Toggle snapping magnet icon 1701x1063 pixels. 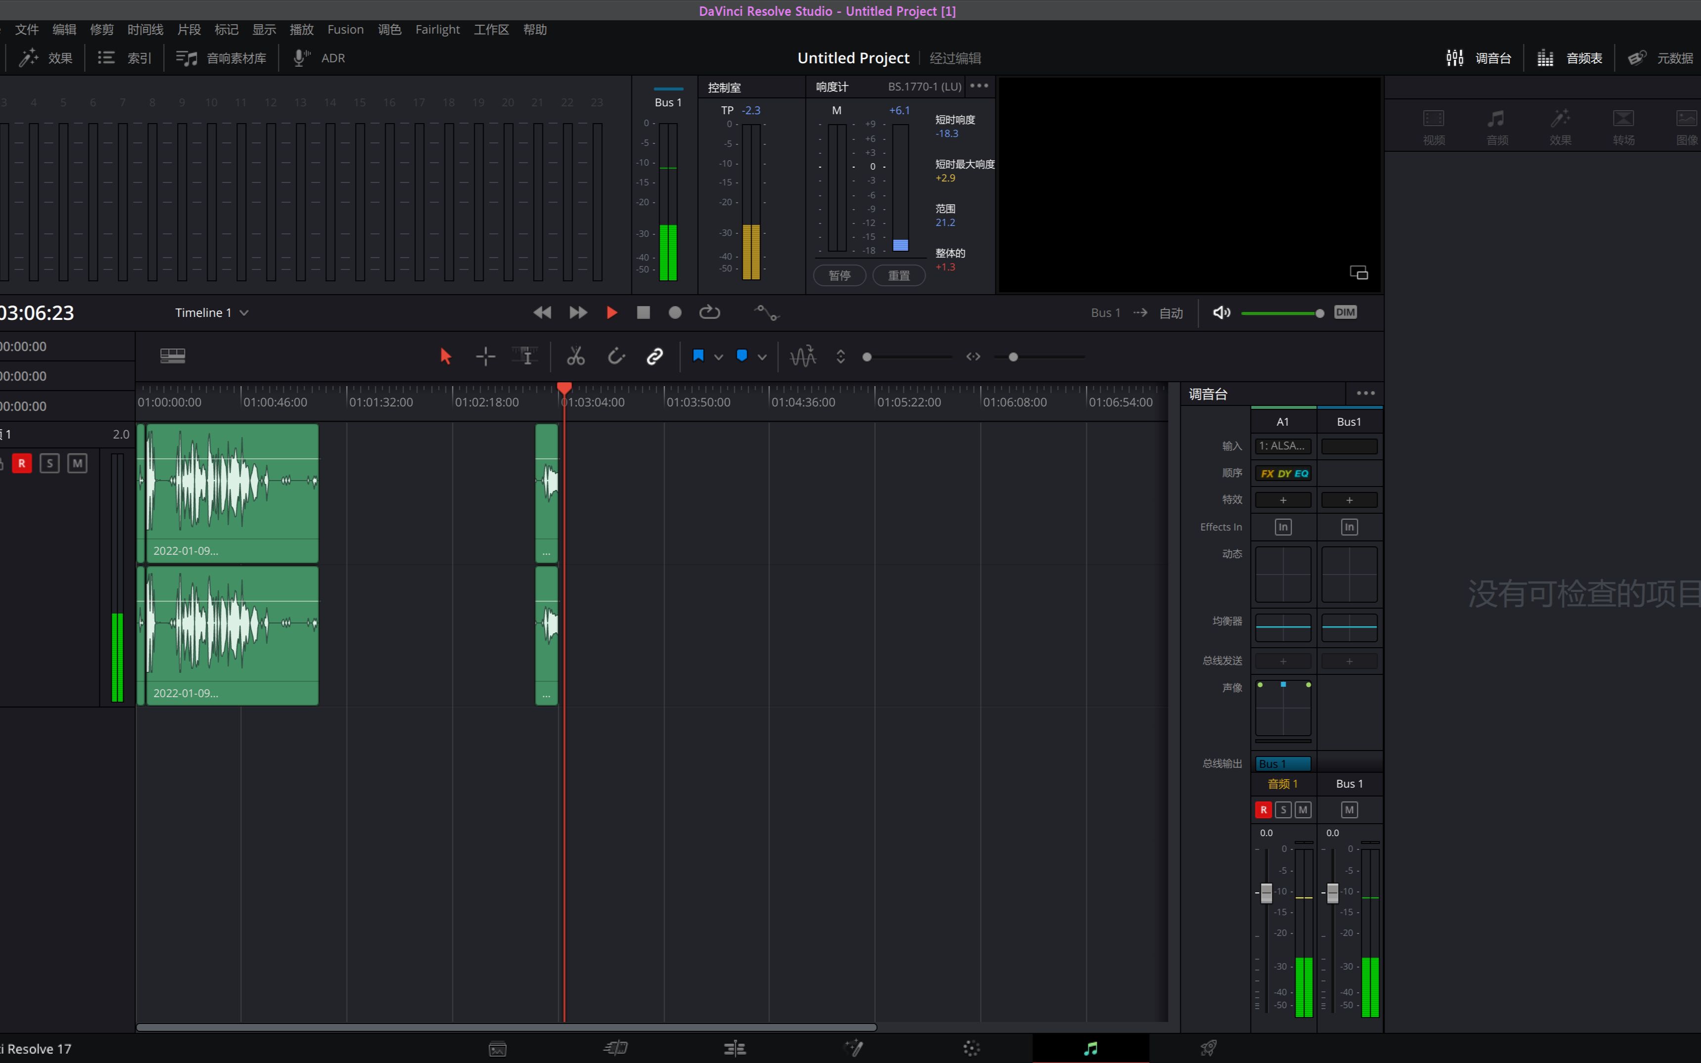tap(616, 356)
